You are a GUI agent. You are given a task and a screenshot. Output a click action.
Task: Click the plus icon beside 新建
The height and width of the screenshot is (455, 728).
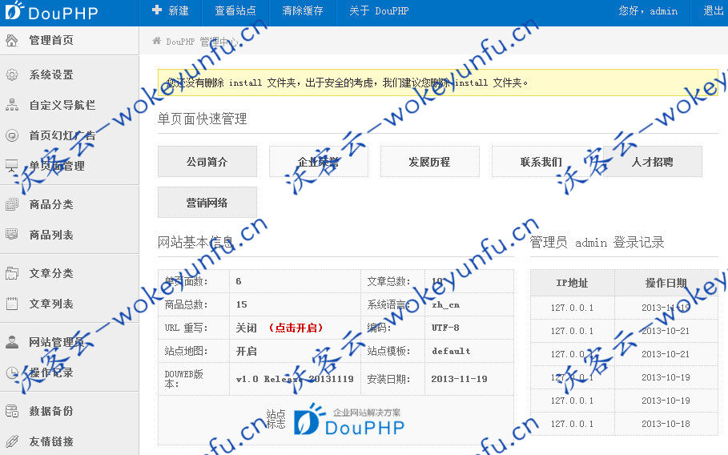point(157,10)
